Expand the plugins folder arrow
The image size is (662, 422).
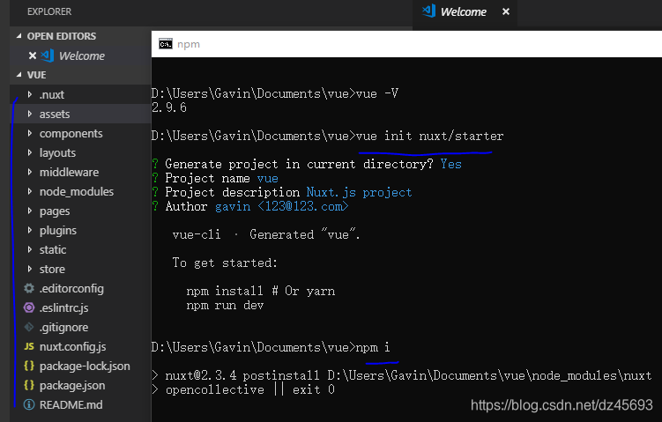click(30, 231)
